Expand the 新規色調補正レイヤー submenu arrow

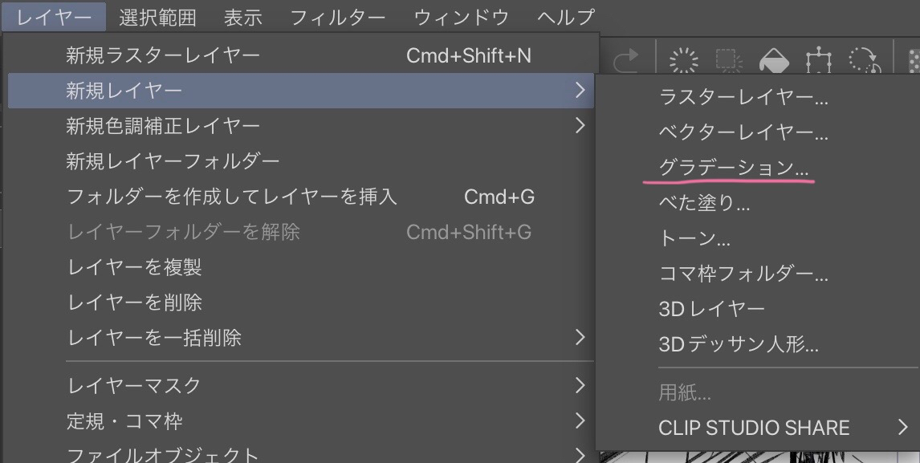tap(580, 126)
